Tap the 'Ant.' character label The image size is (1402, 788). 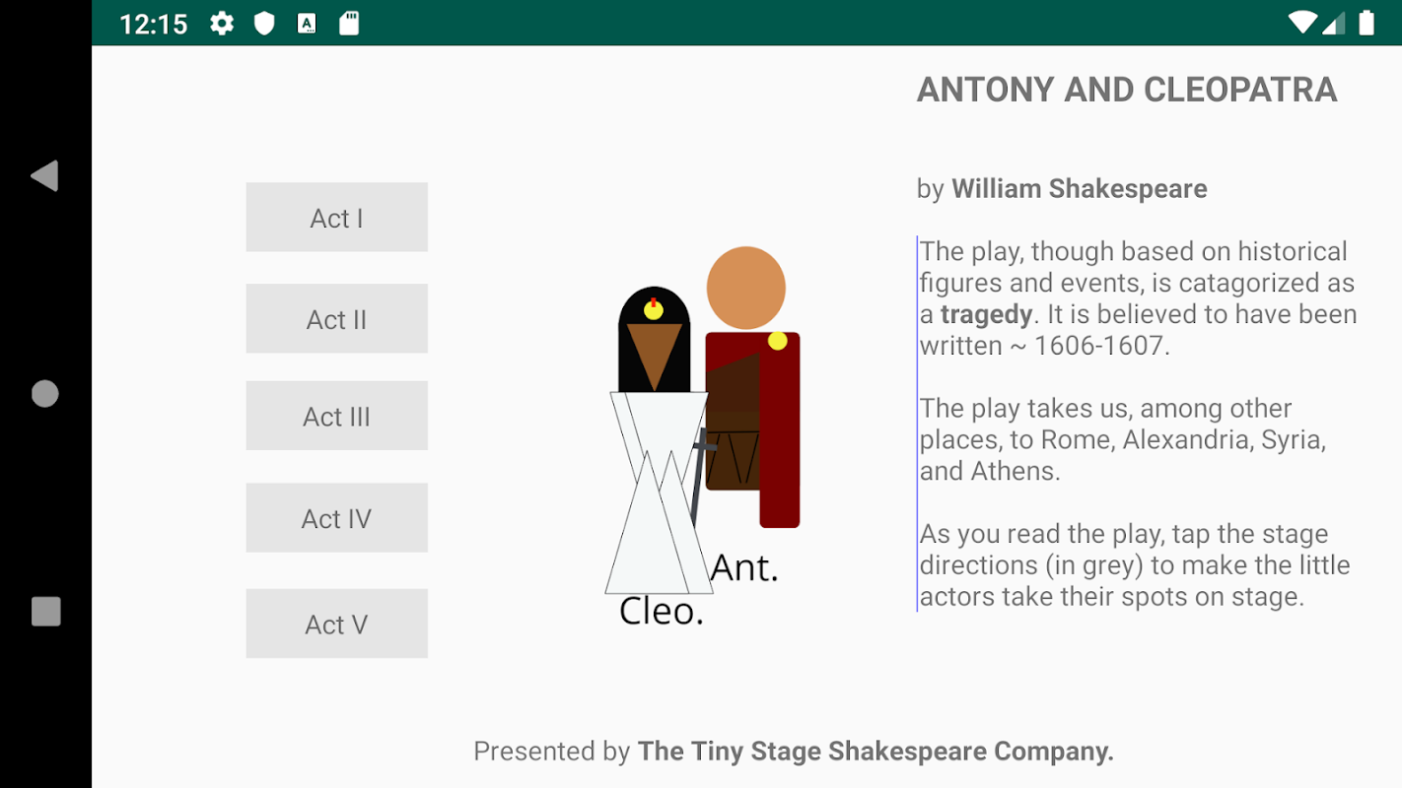(x=744, y=567)
